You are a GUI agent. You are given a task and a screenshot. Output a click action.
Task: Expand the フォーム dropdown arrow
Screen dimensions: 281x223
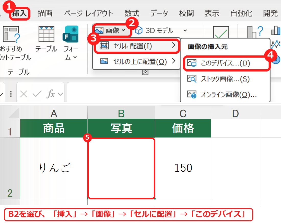pos(75,57)
